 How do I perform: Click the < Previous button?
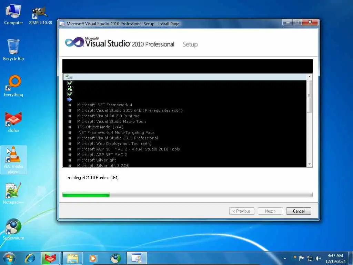coord(242,211)
